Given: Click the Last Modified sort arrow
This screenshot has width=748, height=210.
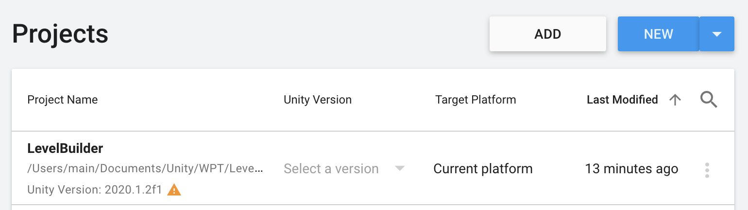Looking at the screenshot, I should [x=675, y=100].
